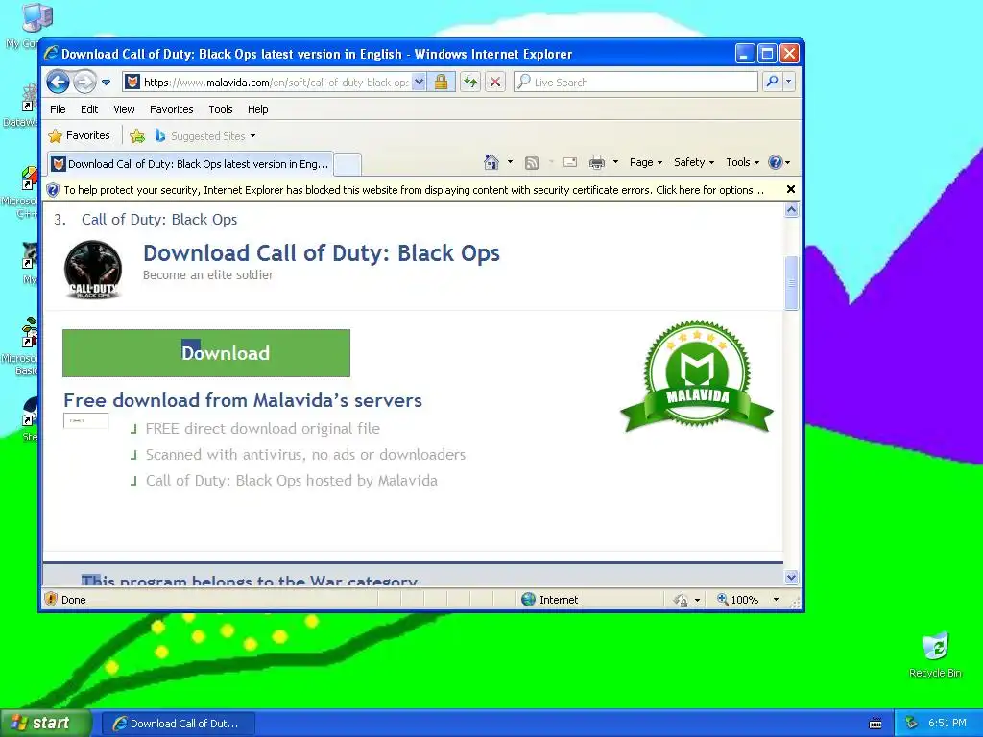Click Call of Duty: Black Ops breadcrumb link

(x=159, y=220)
